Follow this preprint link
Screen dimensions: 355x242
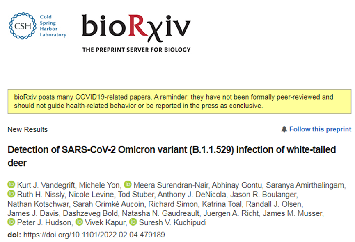click(320, 129)
